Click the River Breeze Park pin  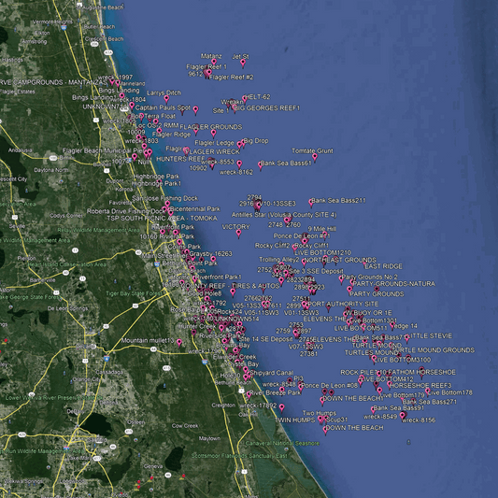[x=249, y=394]
